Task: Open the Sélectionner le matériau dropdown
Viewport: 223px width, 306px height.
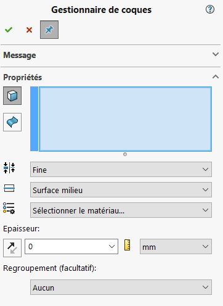Action: pos(121,210)
